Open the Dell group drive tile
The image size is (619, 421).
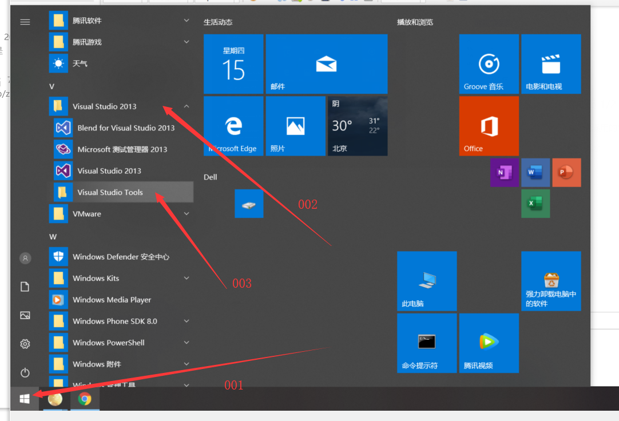coord(249,204)
